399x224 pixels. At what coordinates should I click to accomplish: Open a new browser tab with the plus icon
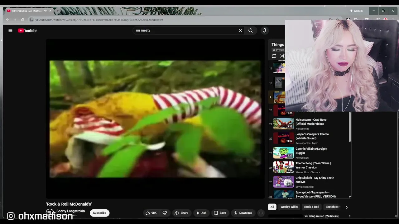point(58,11)
